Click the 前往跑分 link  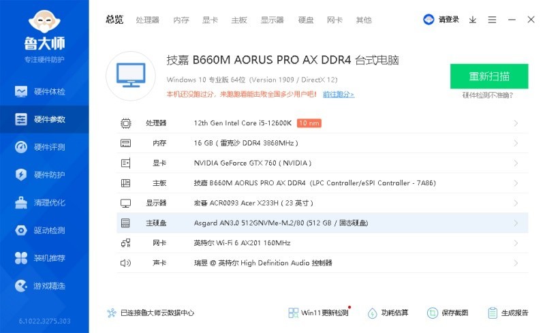pos(339,94)
